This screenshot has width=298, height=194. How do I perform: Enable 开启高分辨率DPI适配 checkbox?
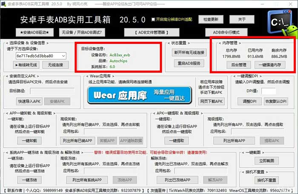tap(153, 20)
